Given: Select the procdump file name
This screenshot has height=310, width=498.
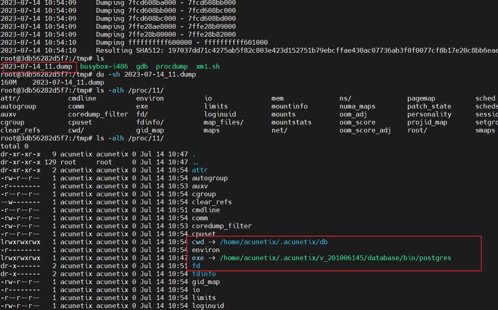Looking at the screenshot, I should pyautogui.click(x=172, y=67).
